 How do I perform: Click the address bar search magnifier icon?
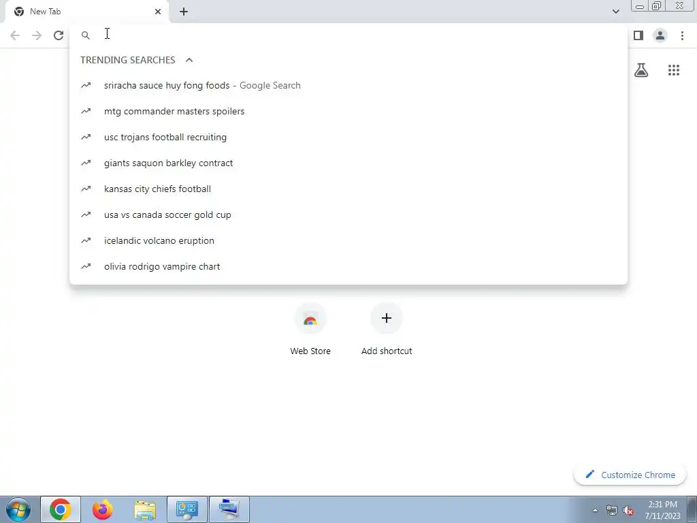(86, 35)
